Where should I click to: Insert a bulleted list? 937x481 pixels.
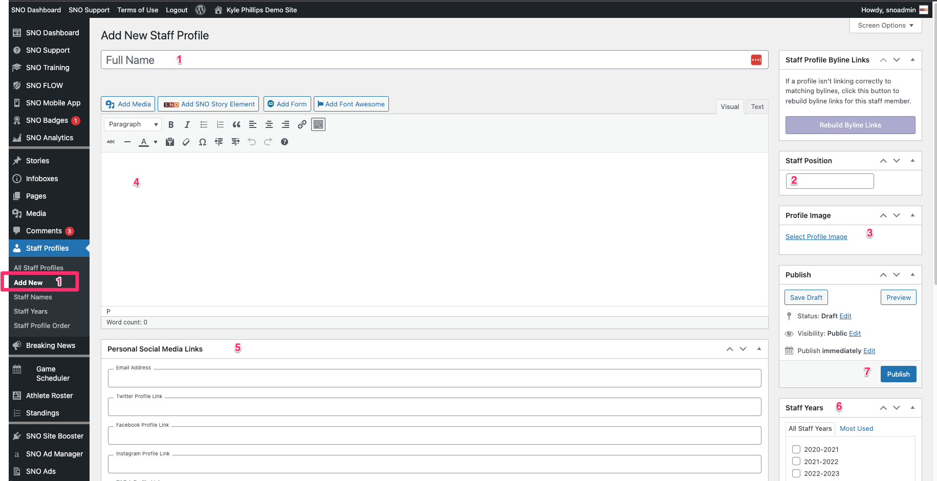(x=204, y=124)
